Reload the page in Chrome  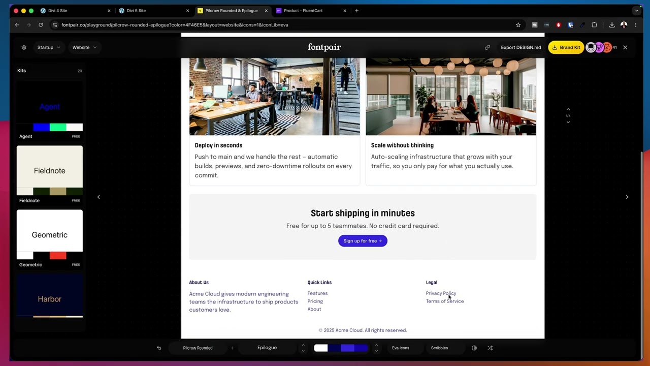tap(41, 25)
